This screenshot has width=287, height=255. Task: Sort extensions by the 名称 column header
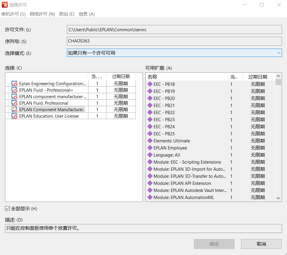click(187, 77)
